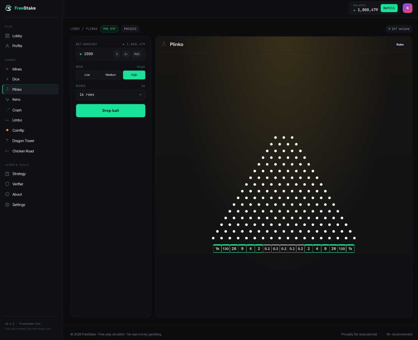
Task: Double the bet with 2× button
Action: (x=126, y=54)
